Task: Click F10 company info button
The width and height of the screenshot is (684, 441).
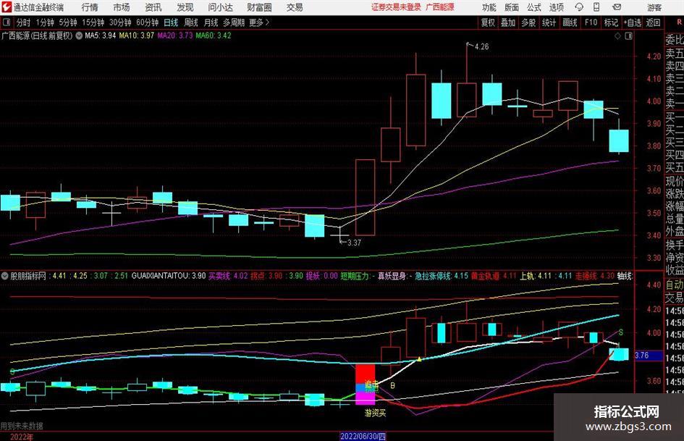Action: (591, 22)
